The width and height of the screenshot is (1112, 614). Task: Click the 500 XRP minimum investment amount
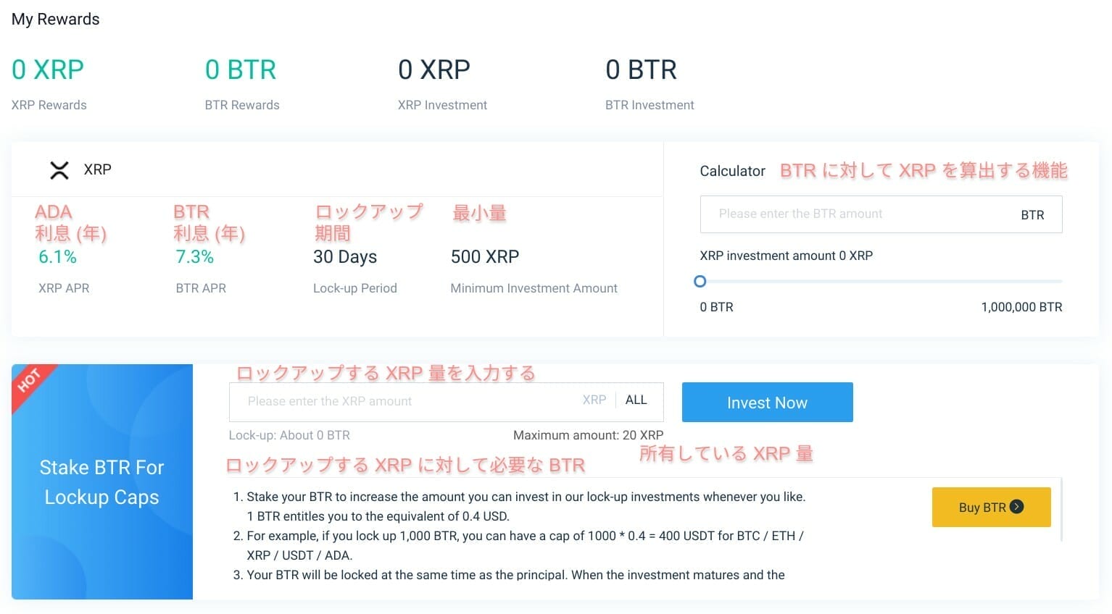(485, 257)
